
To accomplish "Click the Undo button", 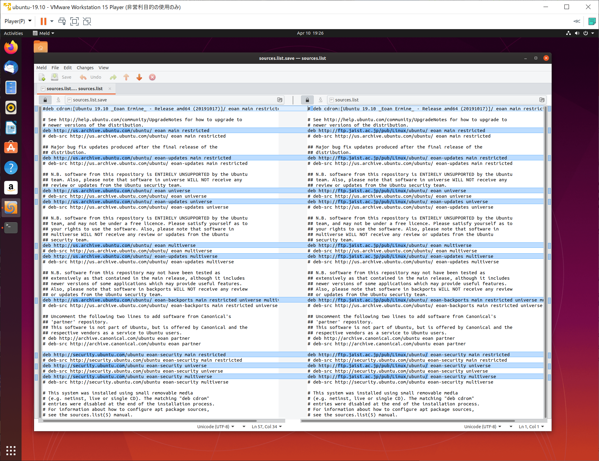I will (91, 77).
